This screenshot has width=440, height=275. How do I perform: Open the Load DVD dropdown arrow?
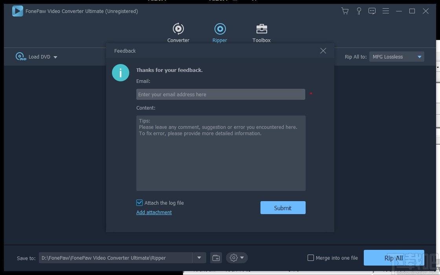55,57
